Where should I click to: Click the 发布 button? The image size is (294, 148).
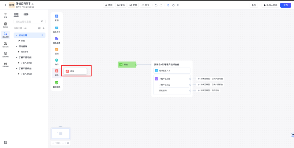(x=285, y=5)
